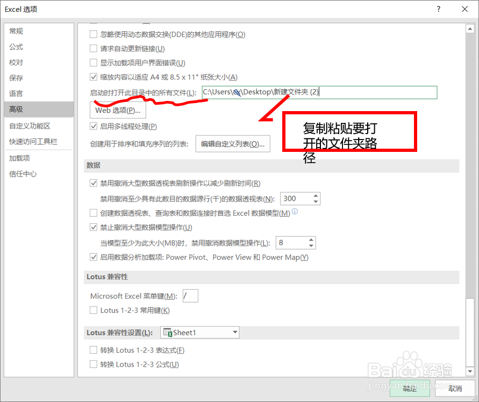The height and width of the screenshot is (402, 479).
Task: Disable 启用多线程处理
Action: coord(94,126)
